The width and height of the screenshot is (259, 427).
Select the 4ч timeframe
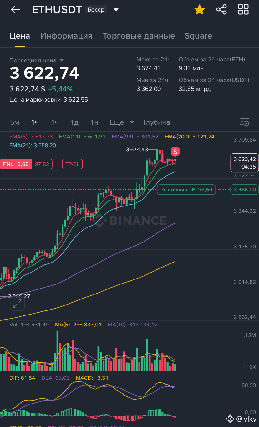[x=54, y=122]
